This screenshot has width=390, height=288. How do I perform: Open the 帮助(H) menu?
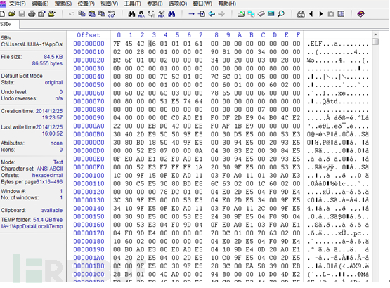pyautogui.click(x=227, y=4)
